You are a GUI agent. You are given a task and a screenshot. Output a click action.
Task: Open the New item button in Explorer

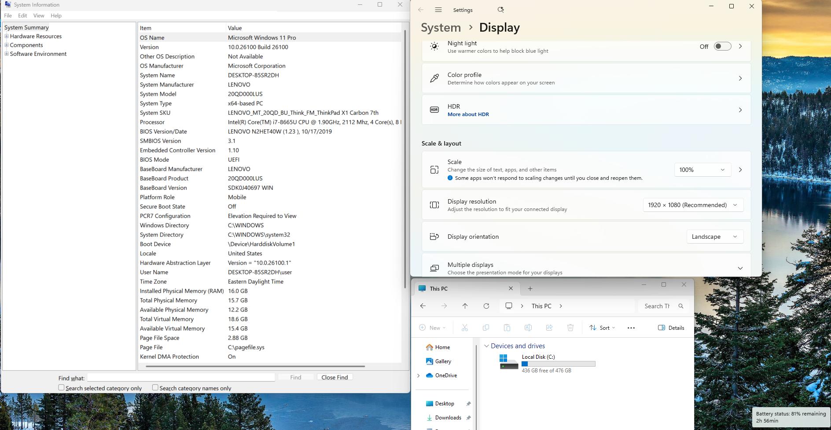pos(432,328)
